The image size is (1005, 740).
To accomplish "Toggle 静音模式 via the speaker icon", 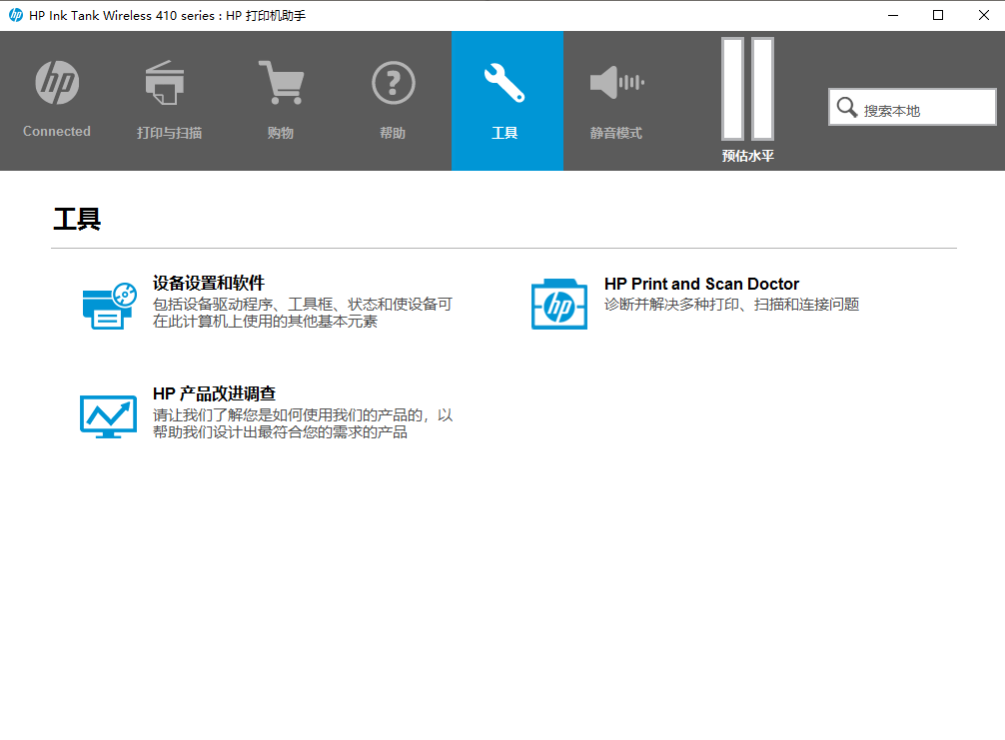I will 616,83.
